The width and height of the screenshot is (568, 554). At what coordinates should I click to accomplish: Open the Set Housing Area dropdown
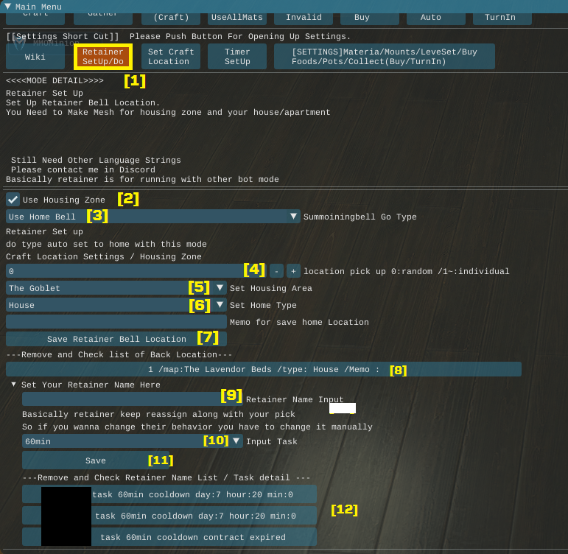[x=116, y=288]
